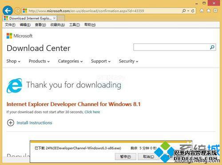222x165 pixels.
Task: Click the plus circle next to Install Instructions
Action: click(x=11, y=122)
